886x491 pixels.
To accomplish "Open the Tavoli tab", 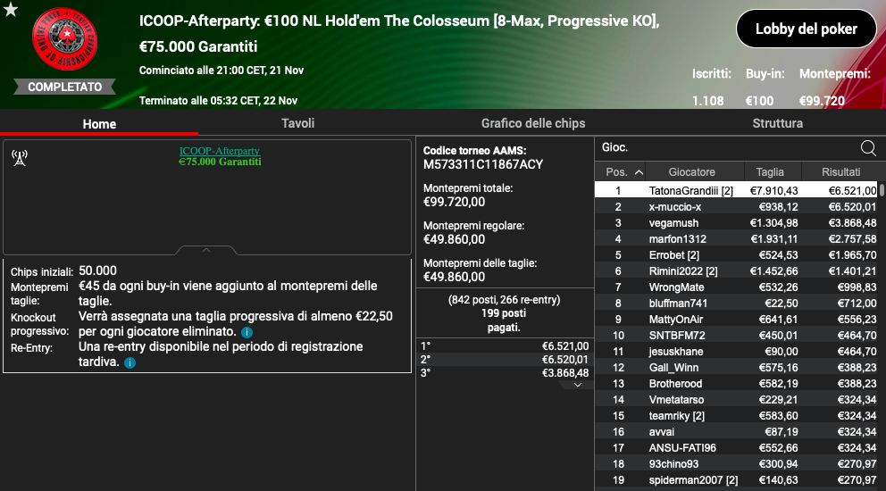I will (x=297, y=123).
